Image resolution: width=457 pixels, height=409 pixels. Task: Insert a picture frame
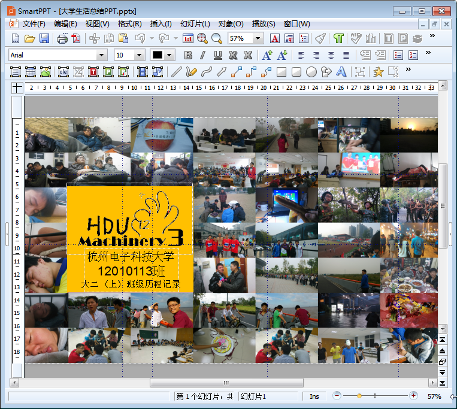click(46, 72)
